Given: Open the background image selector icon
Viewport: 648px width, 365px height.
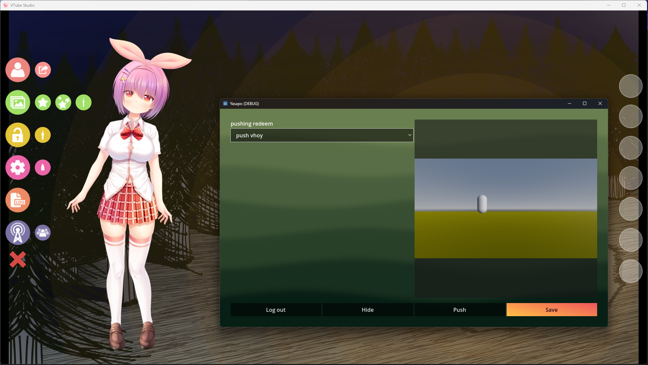Looking at the screenshot, I should [x=18, y=102].
